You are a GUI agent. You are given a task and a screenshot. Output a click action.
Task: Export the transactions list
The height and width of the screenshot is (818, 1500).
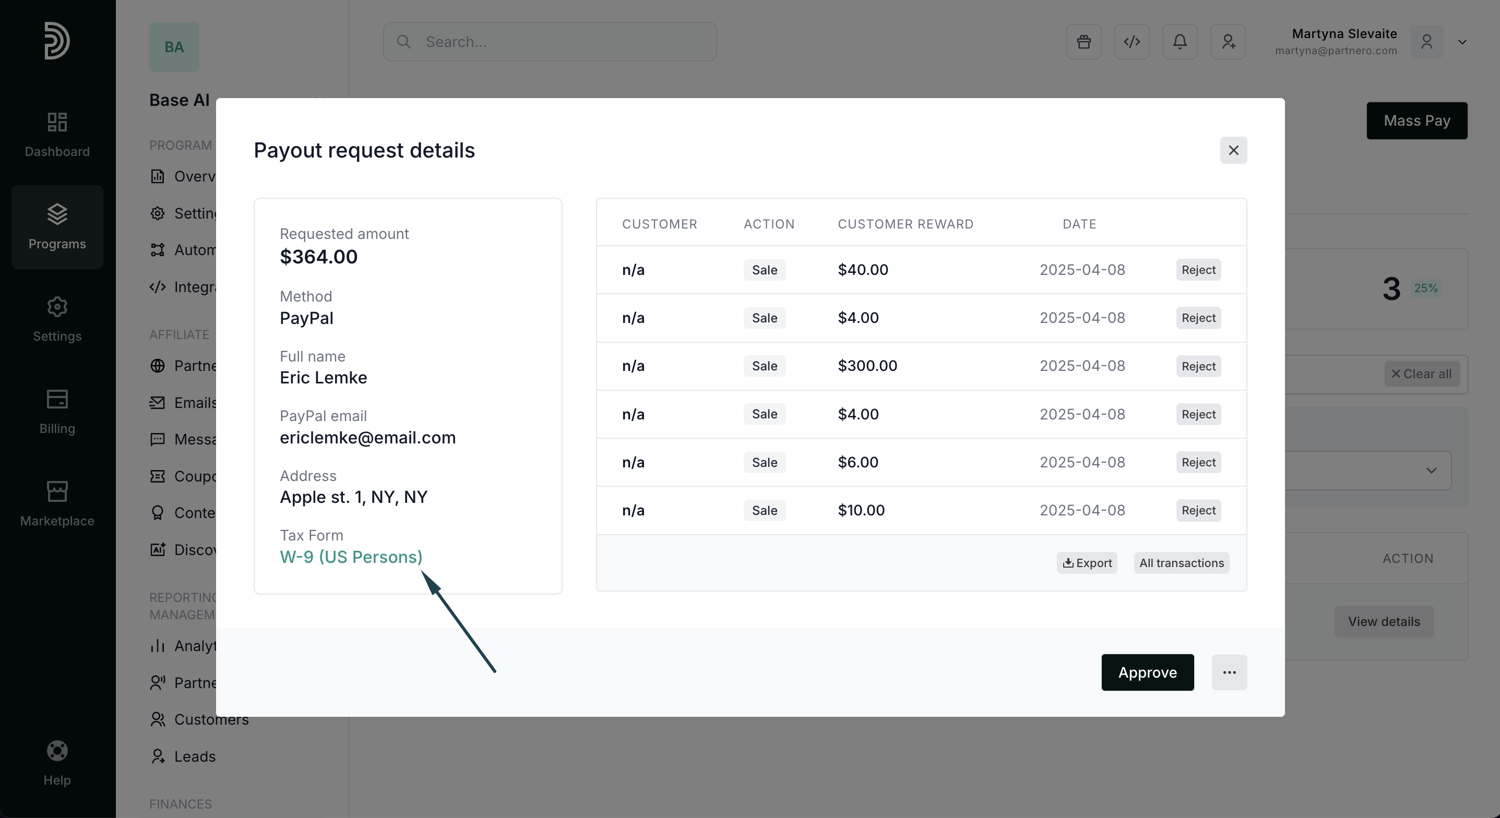point(1087,563)
